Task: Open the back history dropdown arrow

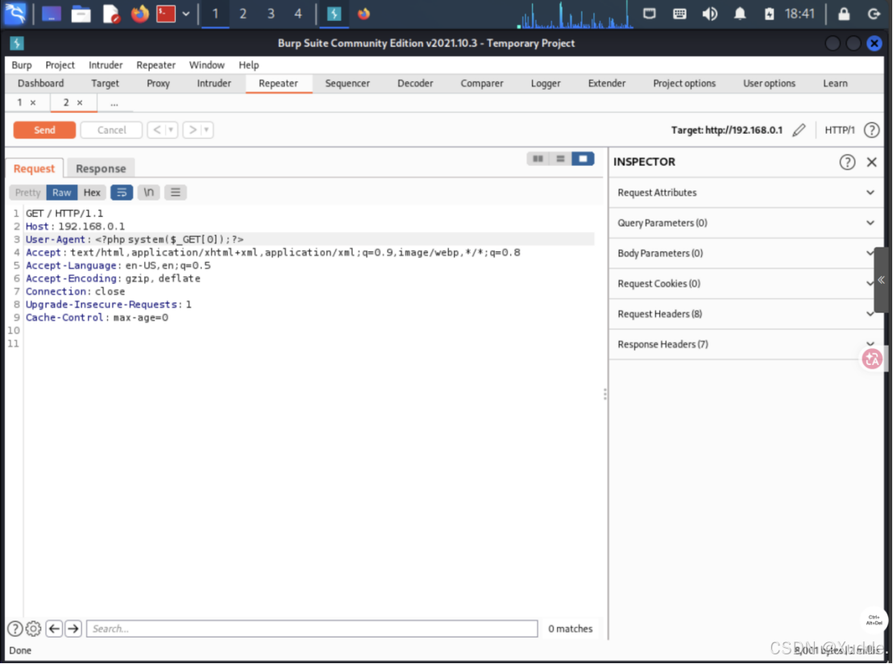Action: [171, 130]
